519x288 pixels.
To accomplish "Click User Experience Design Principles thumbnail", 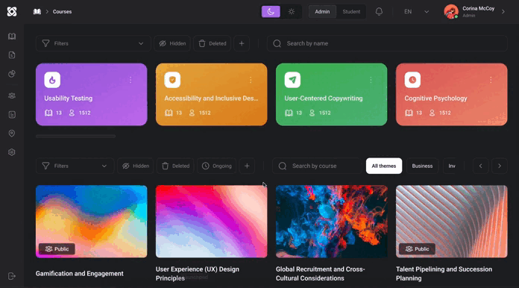I will coord(212,222).
